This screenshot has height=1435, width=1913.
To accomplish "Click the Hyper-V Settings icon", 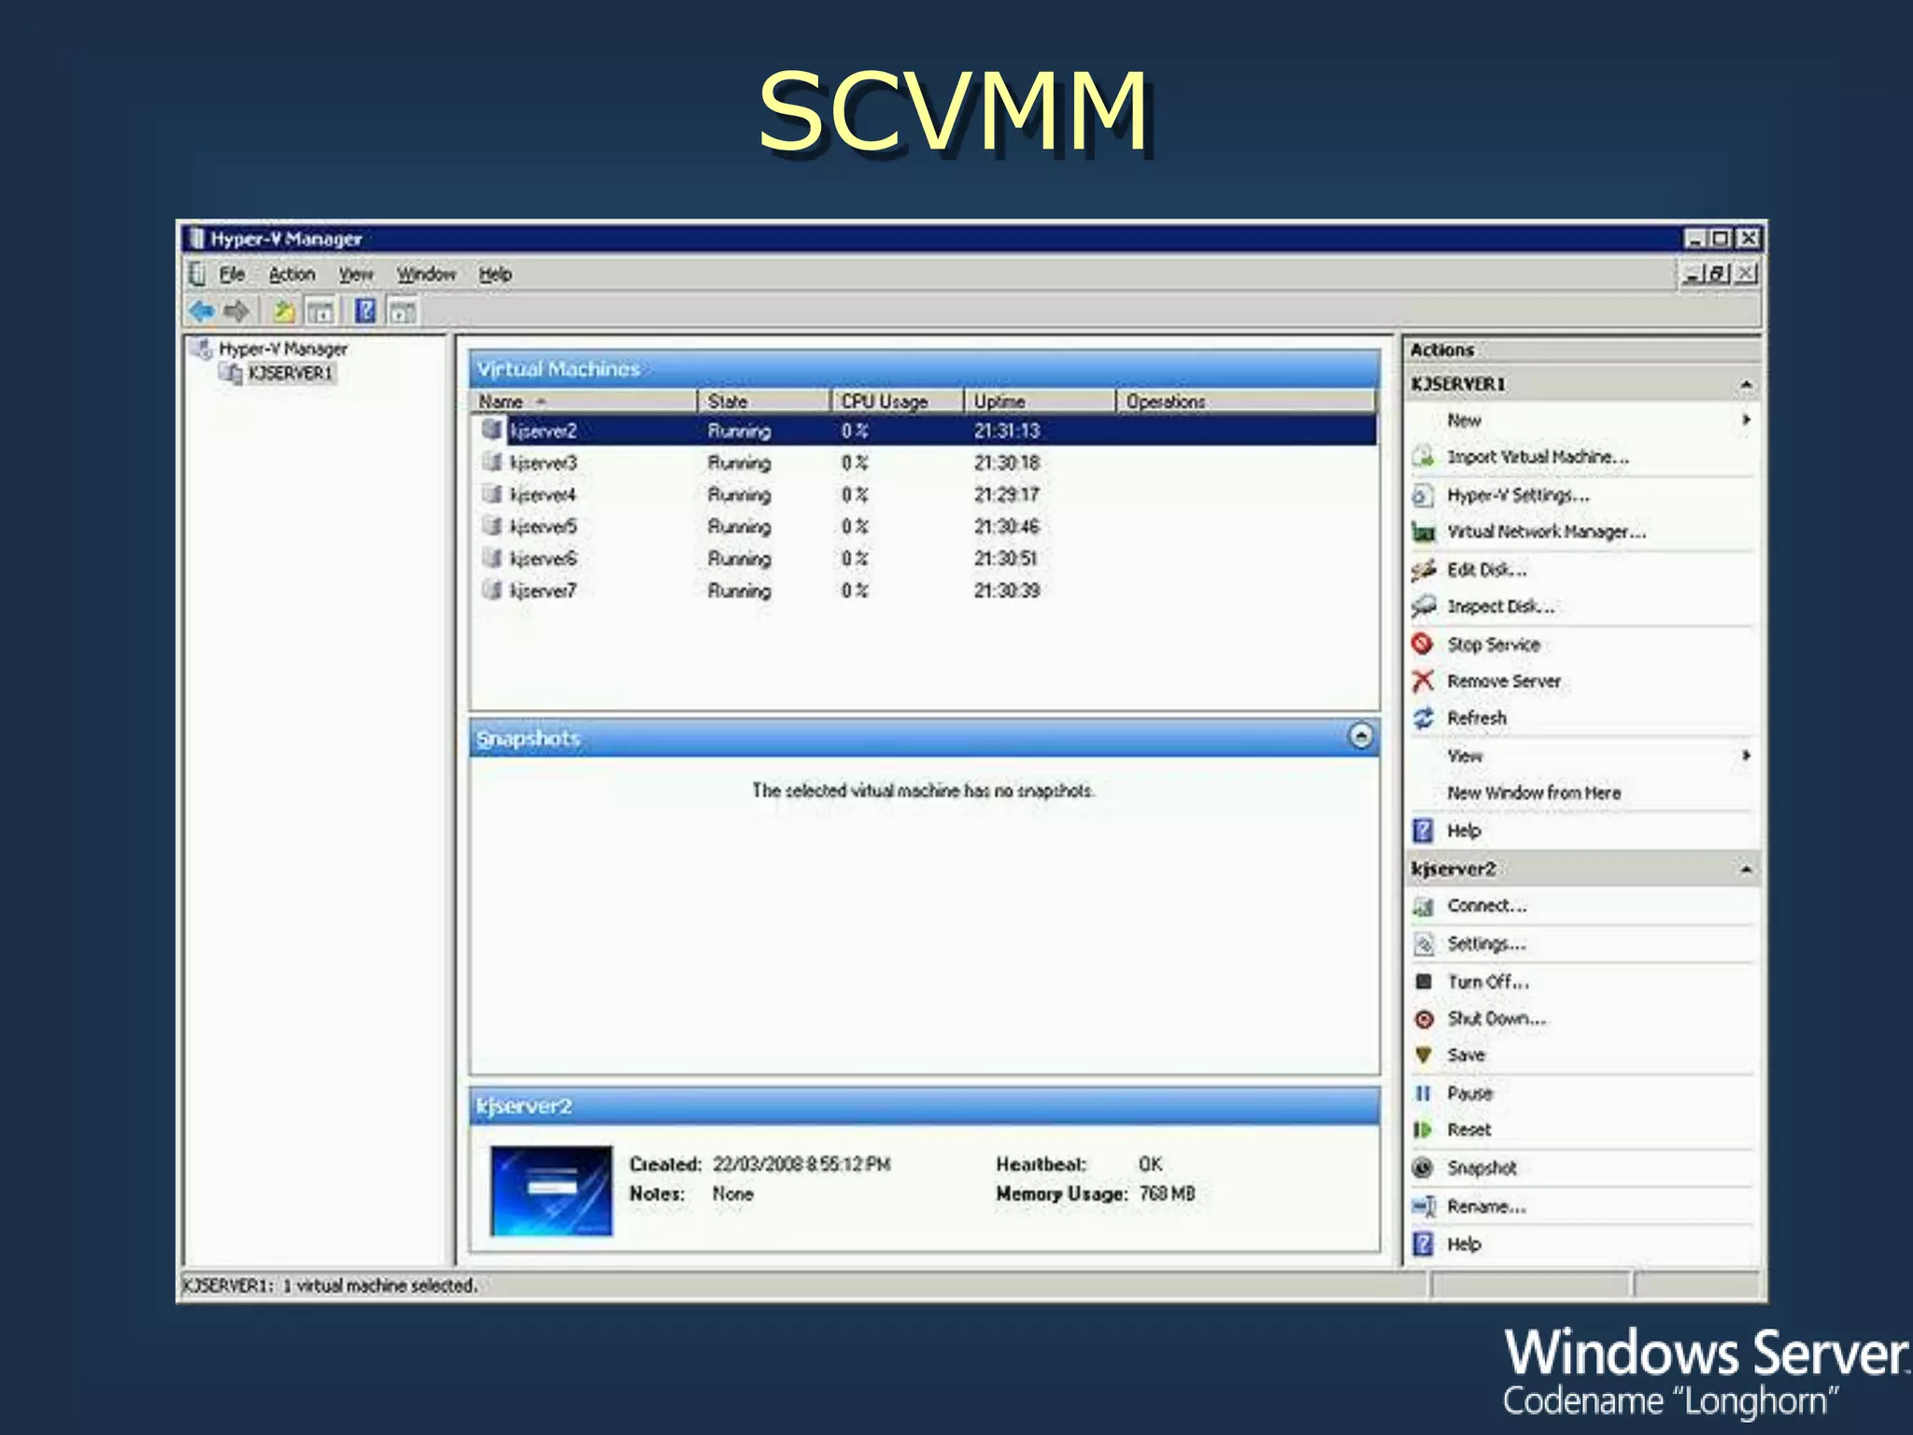I will click(1424, 494).
